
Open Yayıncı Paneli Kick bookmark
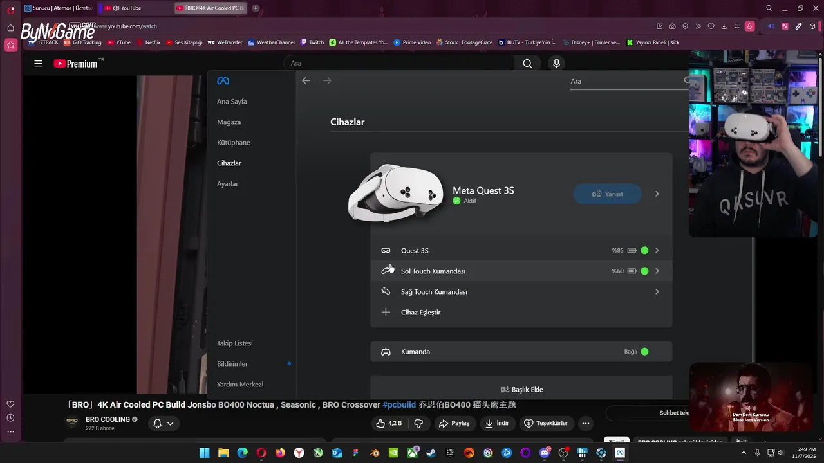653,42
